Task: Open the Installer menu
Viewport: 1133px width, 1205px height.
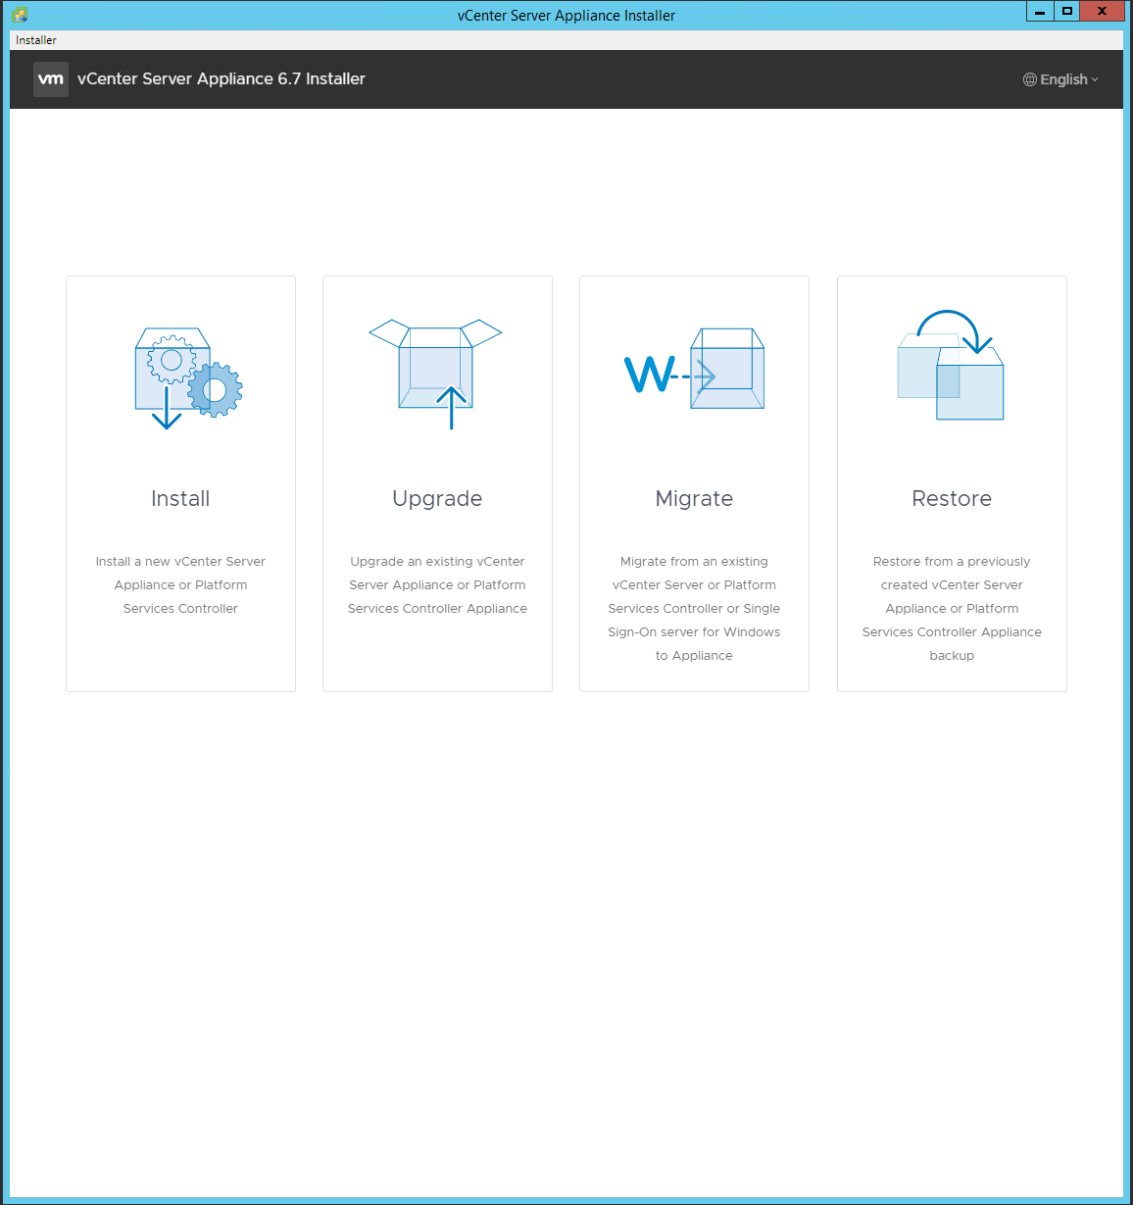Action: pos(36,40)
